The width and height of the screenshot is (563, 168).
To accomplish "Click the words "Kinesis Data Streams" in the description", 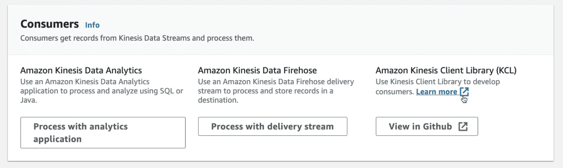I will pyautogui.click(x=154, y=38).
